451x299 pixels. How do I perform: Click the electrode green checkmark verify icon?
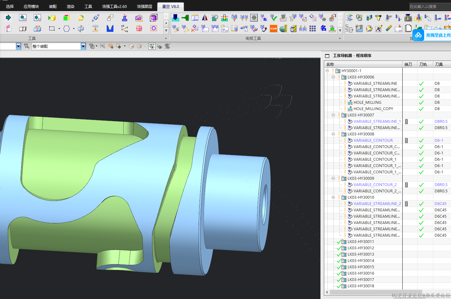274,18
